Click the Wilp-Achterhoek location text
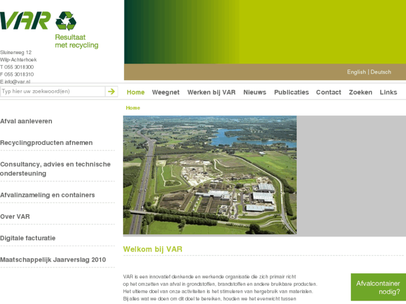The height and width of the screenshot is (304, 406). [18, 60]
